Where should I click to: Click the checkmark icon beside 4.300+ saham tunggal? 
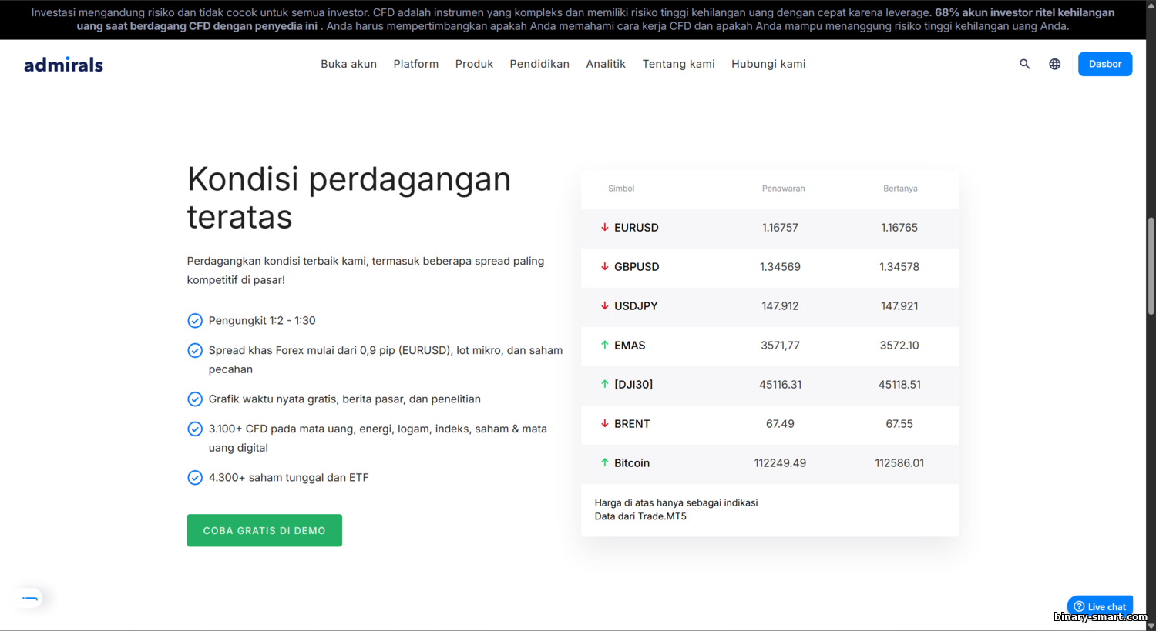195,478
